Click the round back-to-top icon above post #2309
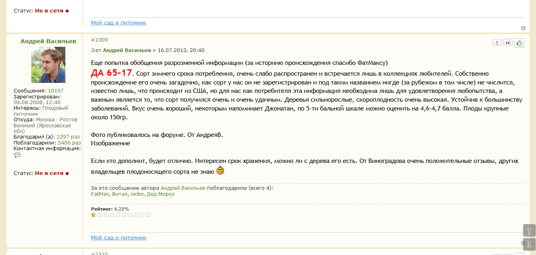 click(x=523, y=28)
